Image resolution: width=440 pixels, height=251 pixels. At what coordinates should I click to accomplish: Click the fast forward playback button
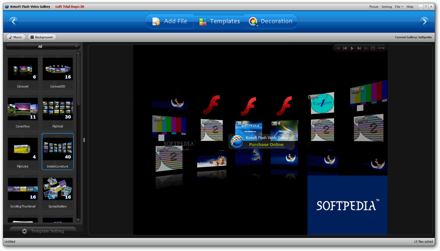coord(366,48)
